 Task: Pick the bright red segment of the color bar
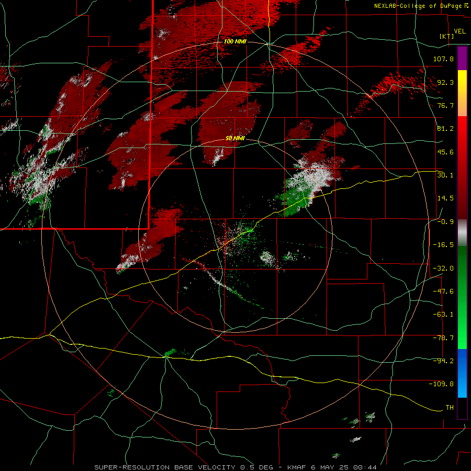[x=462, y=129]
